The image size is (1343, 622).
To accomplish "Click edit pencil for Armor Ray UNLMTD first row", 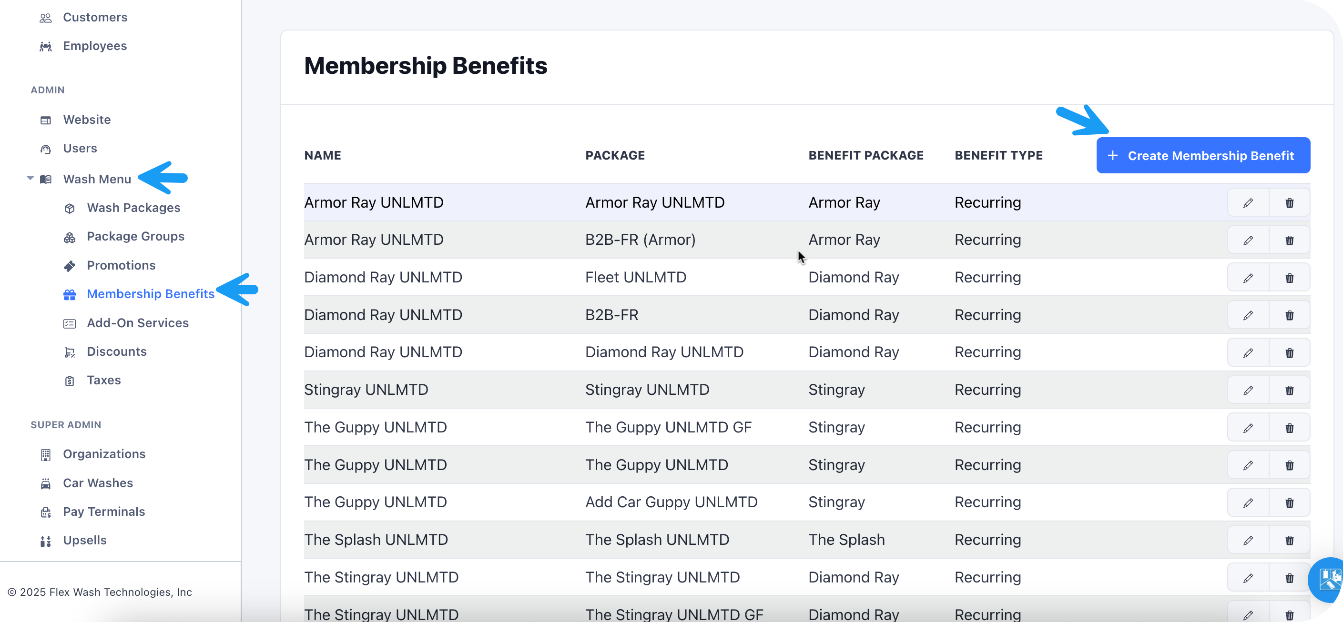I will [x=1248, y=202].
